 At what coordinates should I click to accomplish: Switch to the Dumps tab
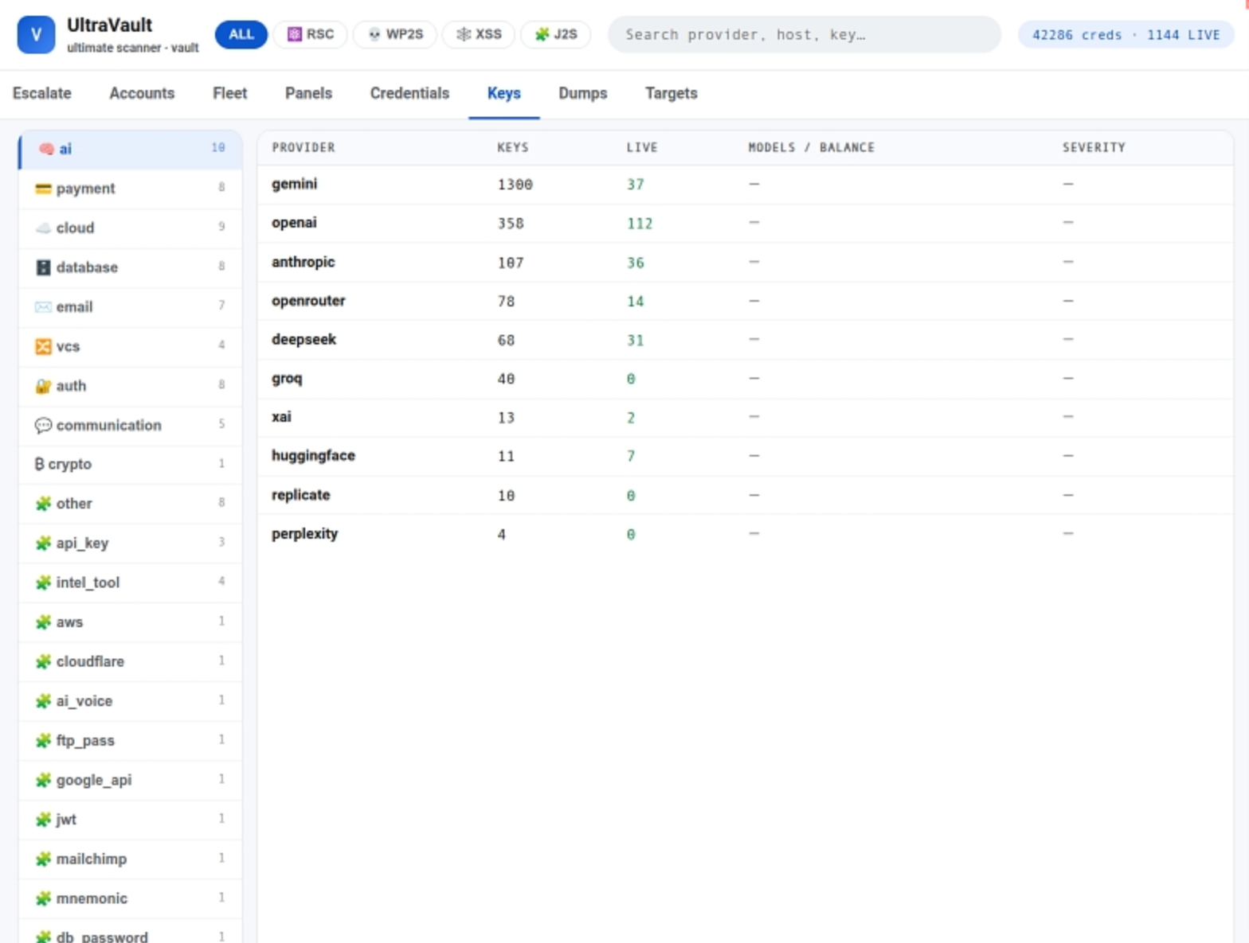tap(583, 94)
